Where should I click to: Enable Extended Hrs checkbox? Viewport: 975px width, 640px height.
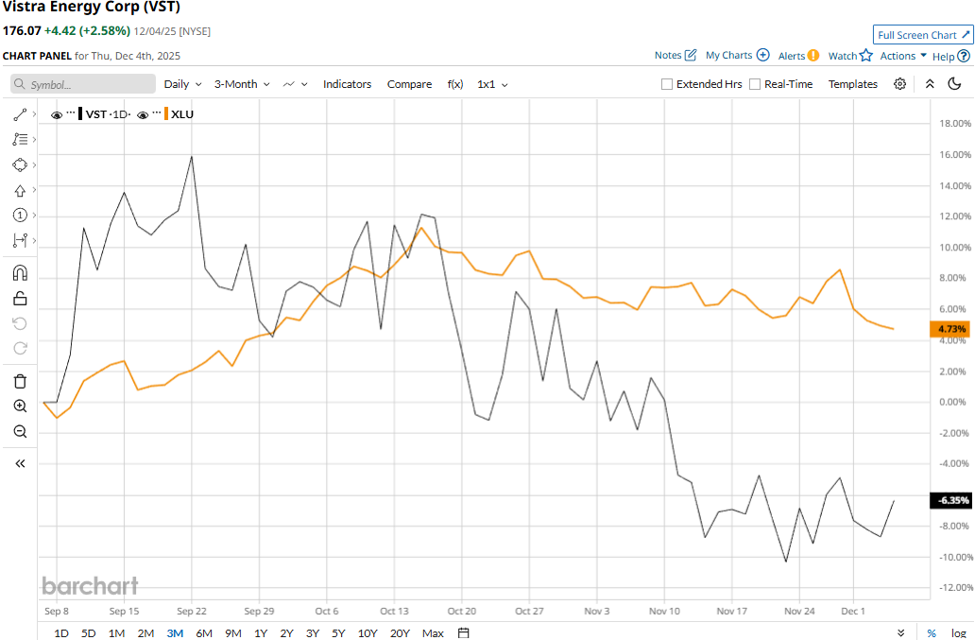(x=667, y=84)
